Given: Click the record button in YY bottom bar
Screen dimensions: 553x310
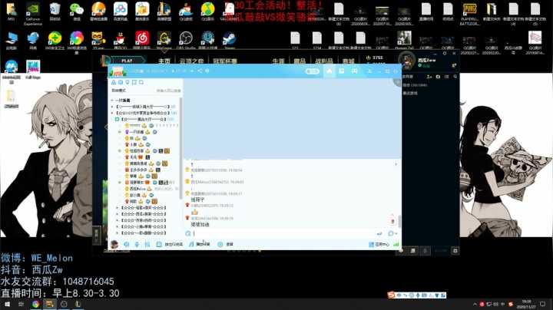Looking at the screenshot, I should click(x=225, y=244).
